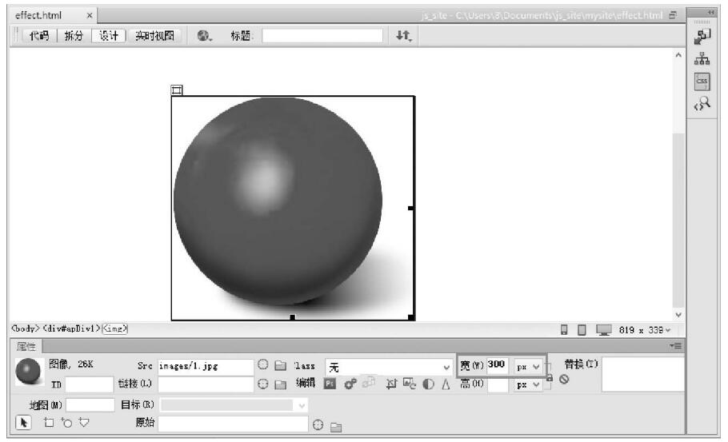The image size is (728, 442).
Task: Click the sharpen image icon
Action: (445, 384)
